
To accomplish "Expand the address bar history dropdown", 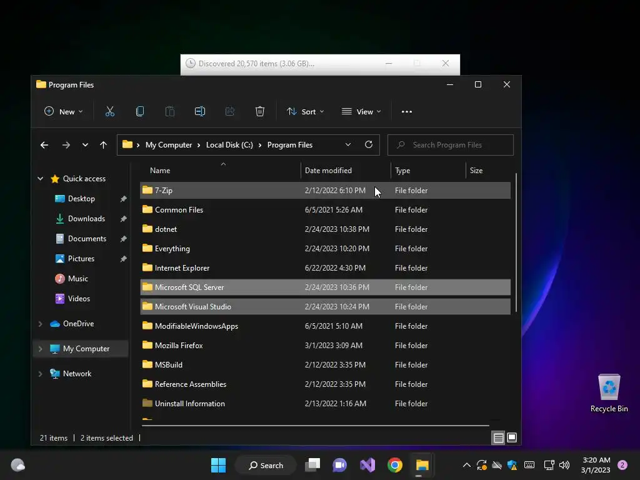I will coord(347,144).
